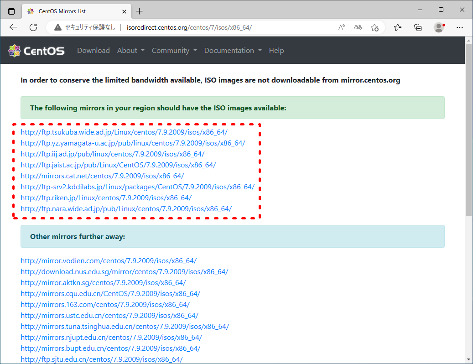Expand the About dropdown menu
473x364 pixels.
(x=130, y=50)
